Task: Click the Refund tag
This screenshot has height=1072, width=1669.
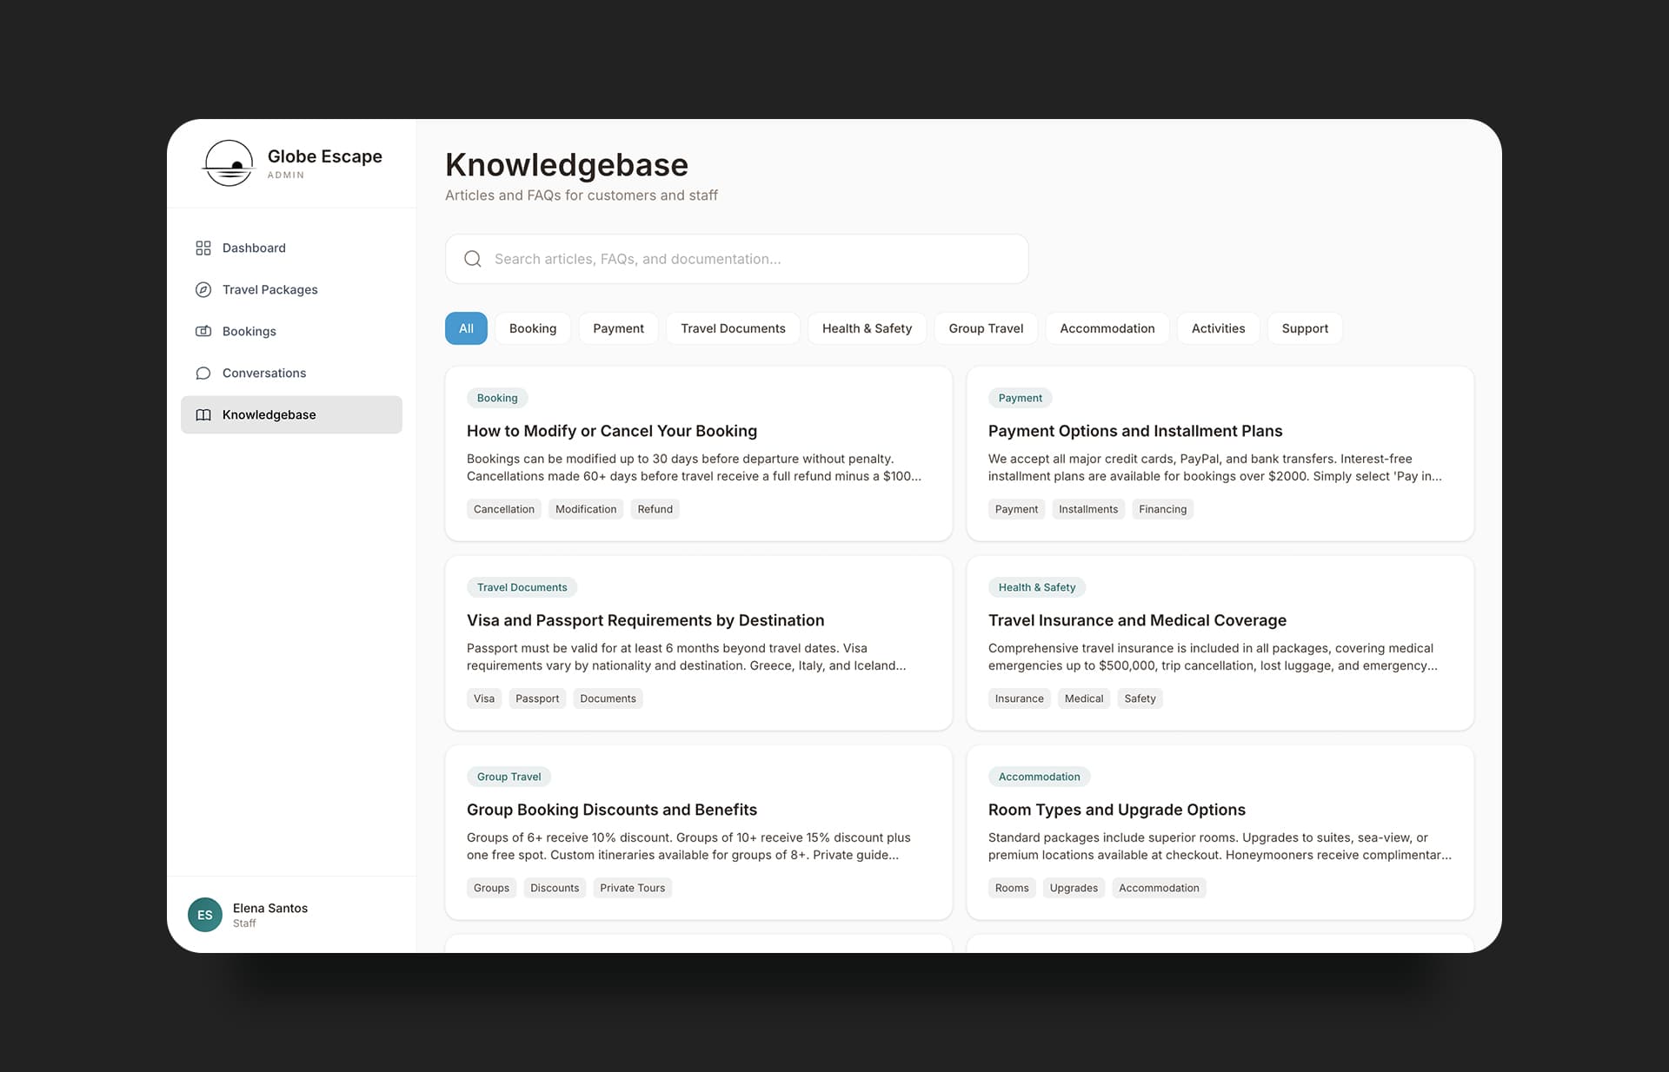Action: click(655, 509)
